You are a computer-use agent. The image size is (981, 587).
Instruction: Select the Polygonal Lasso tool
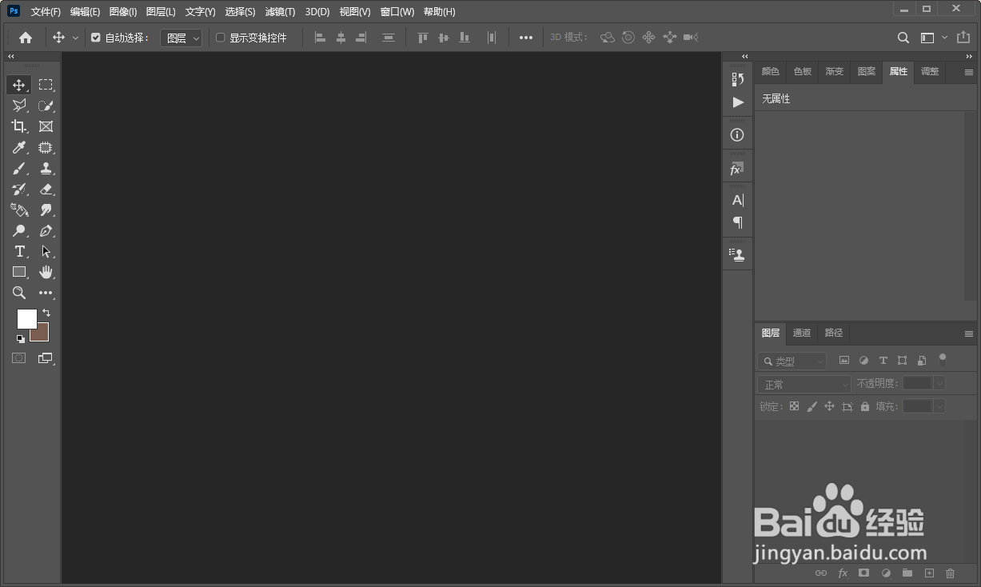coord(19,106)
